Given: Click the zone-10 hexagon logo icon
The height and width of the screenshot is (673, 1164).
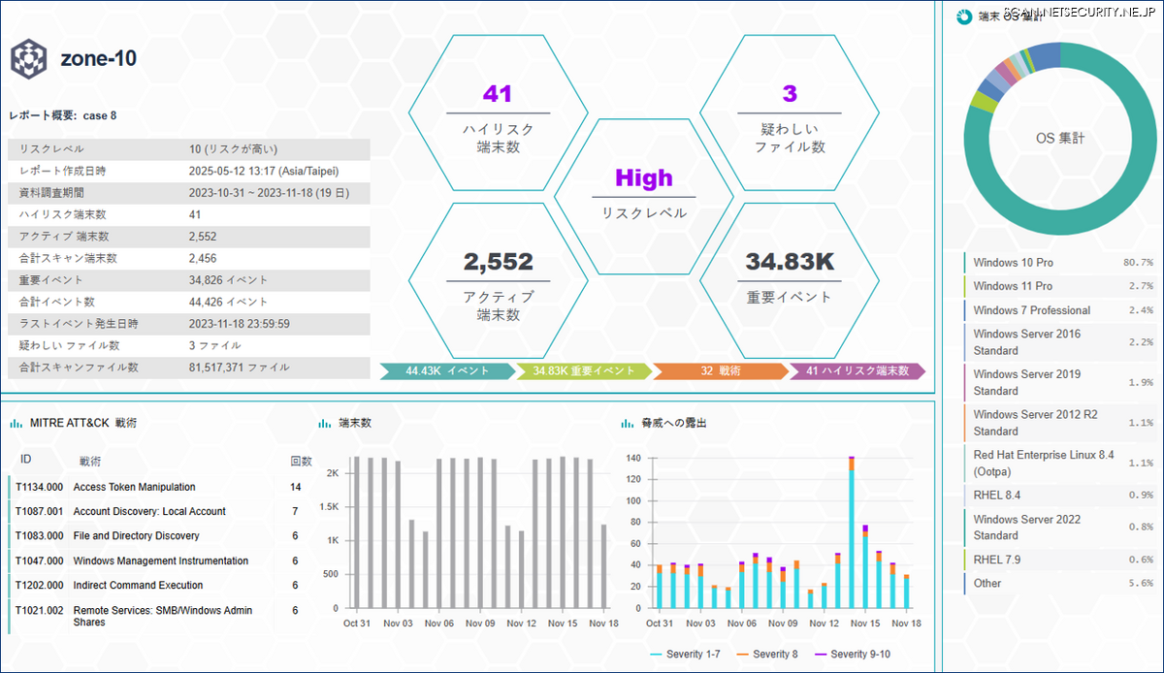Looking at the screenshot, I should [27, 58].
